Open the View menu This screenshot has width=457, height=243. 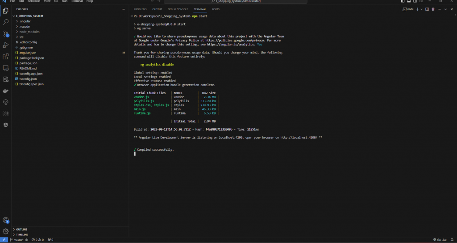[47, 1]
